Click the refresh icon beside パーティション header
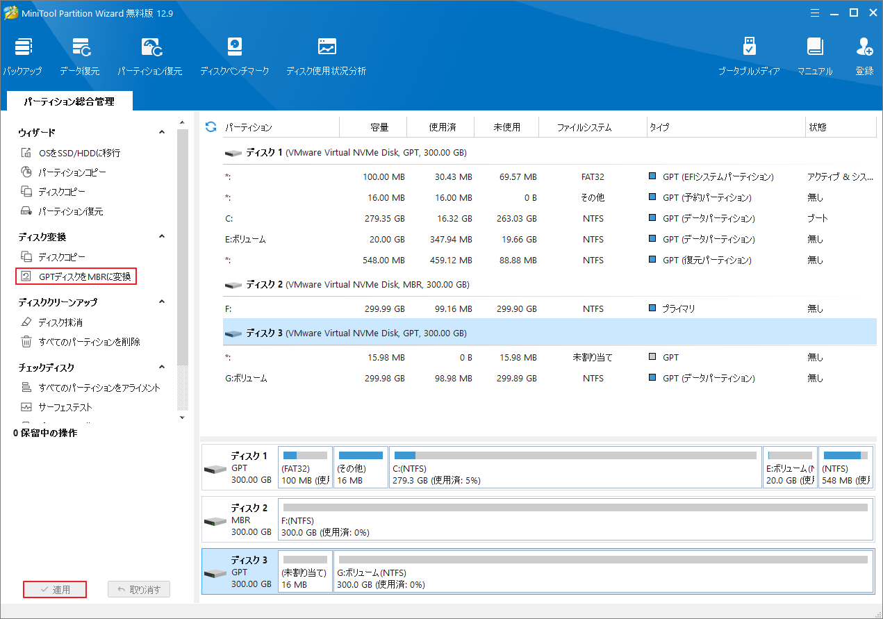 pos(211,127)
